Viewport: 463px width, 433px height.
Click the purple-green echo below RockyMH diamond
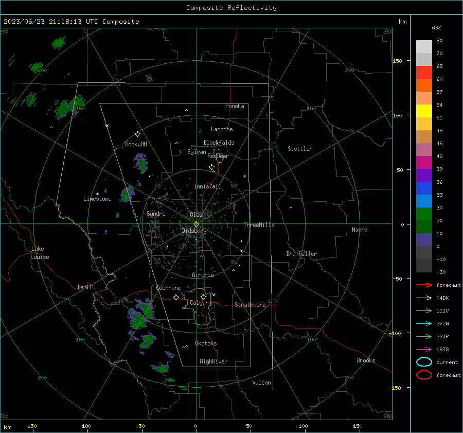[141, 163]
